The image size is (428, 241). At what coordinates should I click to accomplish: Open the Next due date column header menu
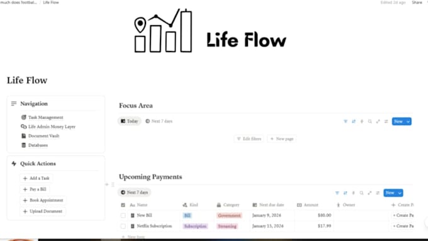point(268,205)
